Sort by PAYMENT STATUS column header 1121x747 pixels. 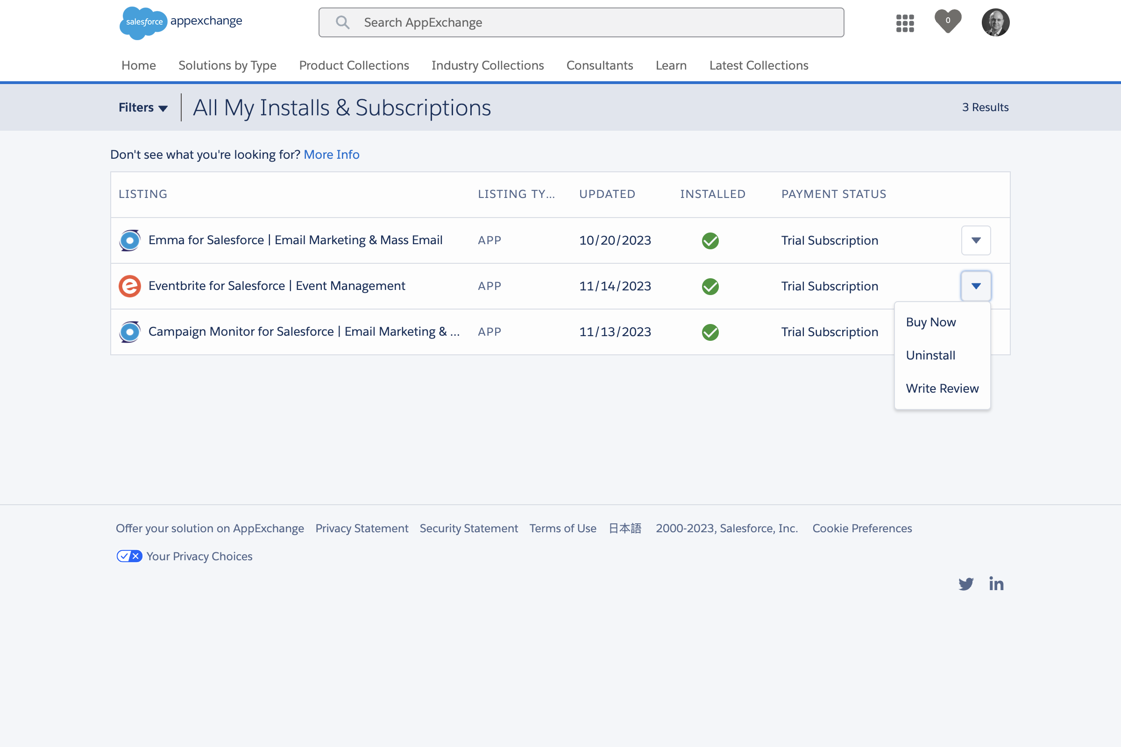pyautogui.click(x=834, y=194)
